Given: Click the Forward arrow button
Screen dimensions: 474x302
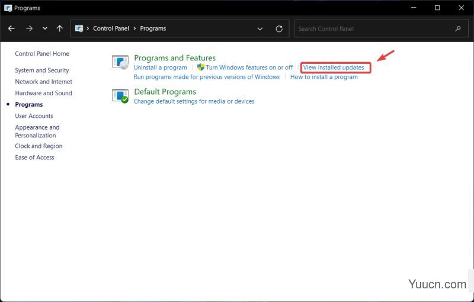Looking at the screenshot, I should [x=29, y=28].
